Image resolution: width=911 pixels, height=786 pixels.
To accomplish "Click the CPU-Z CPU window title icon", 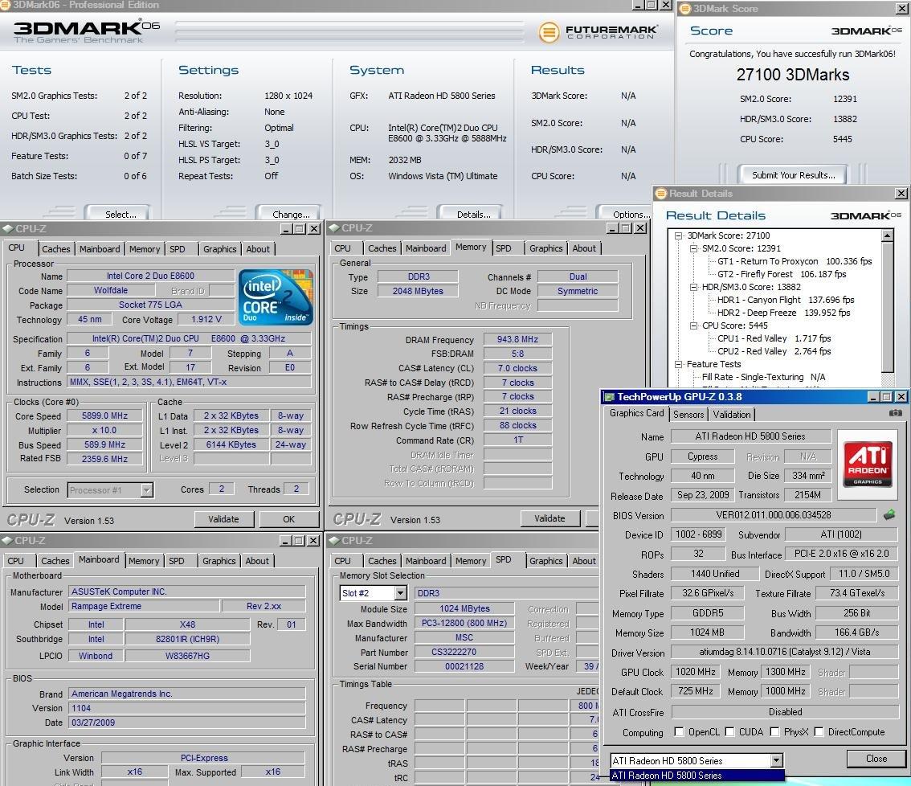I will (7, 228).
